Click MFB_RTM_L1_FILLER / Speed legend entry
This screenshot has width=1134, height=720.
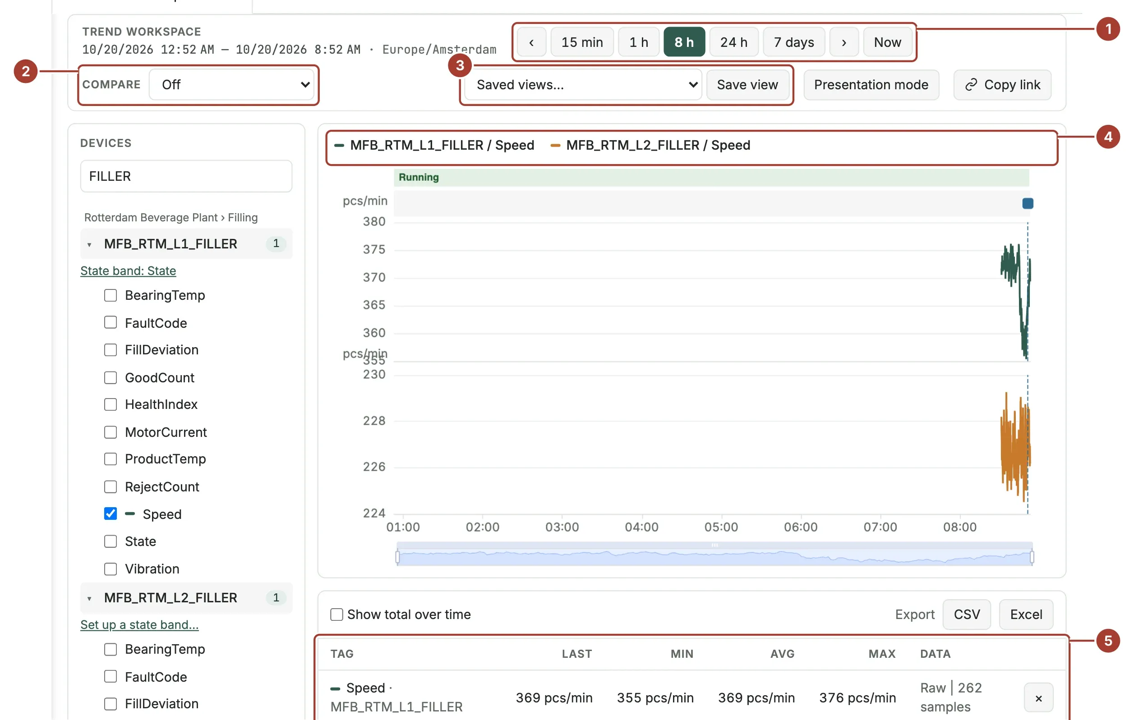click(434, 145)
